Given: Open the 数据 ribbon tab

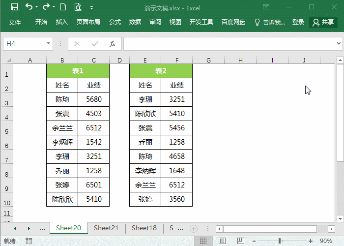Looking at the screenshot, I should (x=135, y=22).
